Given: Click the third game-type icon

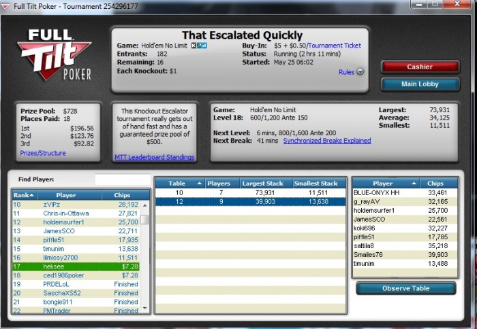Looking at the screenshot, I should 204,46.
